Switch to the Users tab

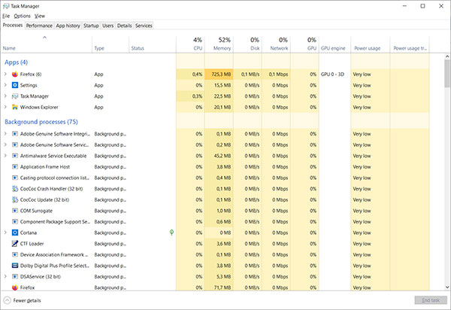(x=107, y=26)
